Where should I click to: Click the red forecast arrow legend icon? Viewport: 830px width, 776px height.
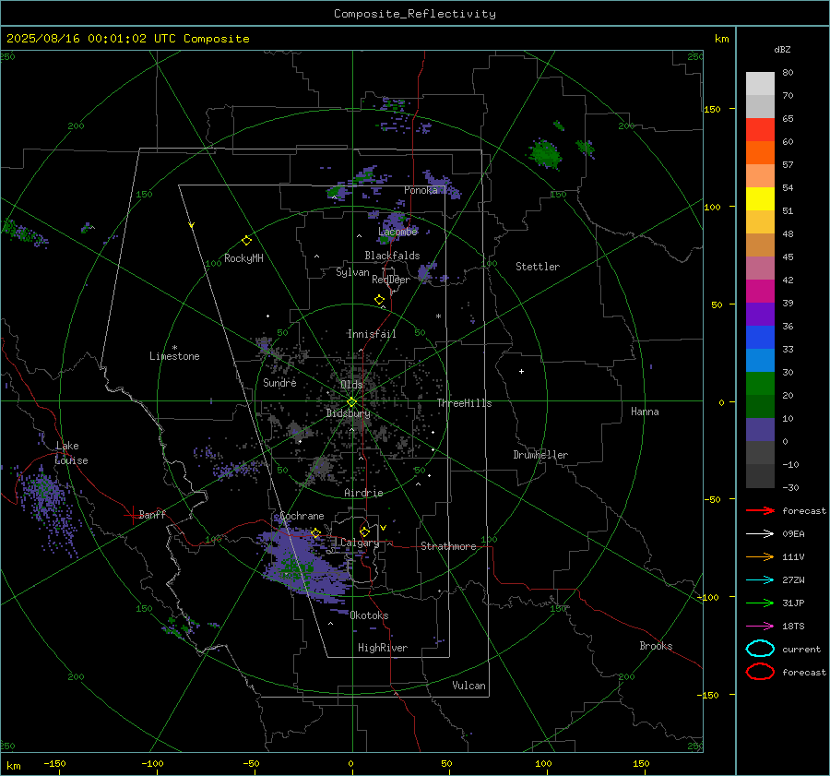[760, 510]
